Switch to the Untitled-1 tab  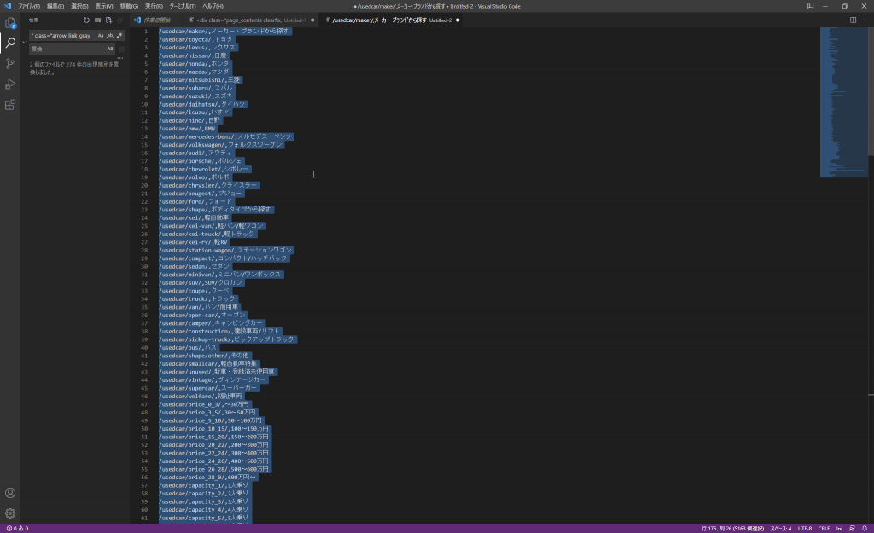251,20
